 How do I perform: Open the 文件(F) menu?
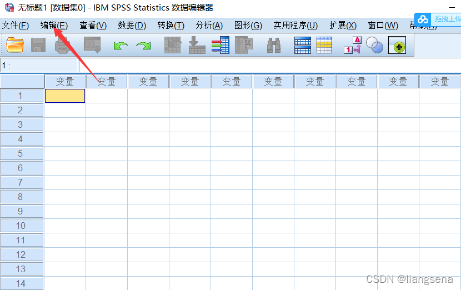16,26
